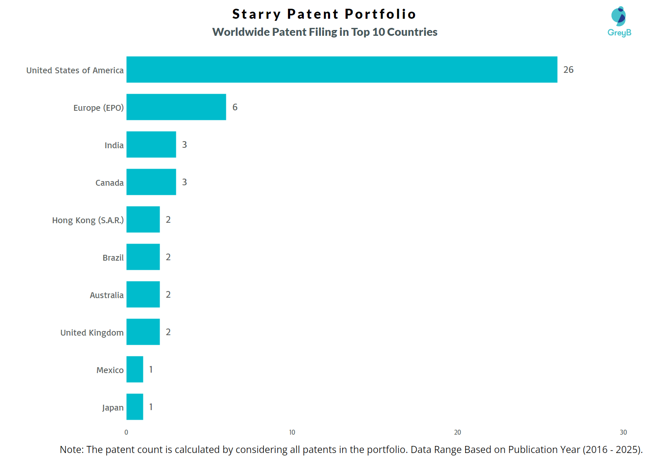Click the United States of America label
Image resolution: width=646 pixels, height=458 pixels.
coord(75,70)
